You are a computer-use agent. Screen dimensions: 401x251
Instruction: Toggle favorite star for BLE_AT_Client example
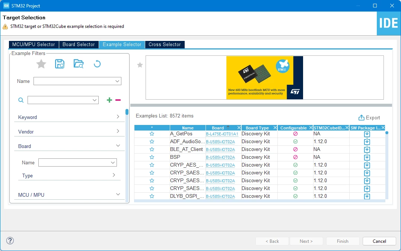[x=152, y=149]
